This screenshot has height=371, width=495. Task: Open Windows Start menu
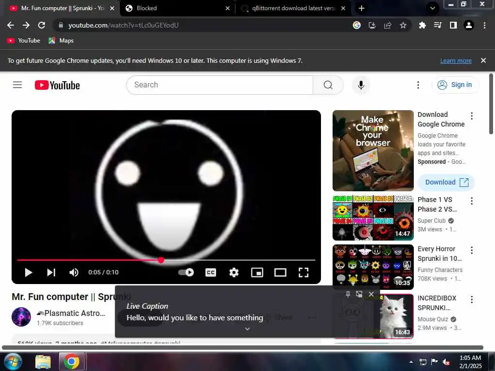[12, 361]
